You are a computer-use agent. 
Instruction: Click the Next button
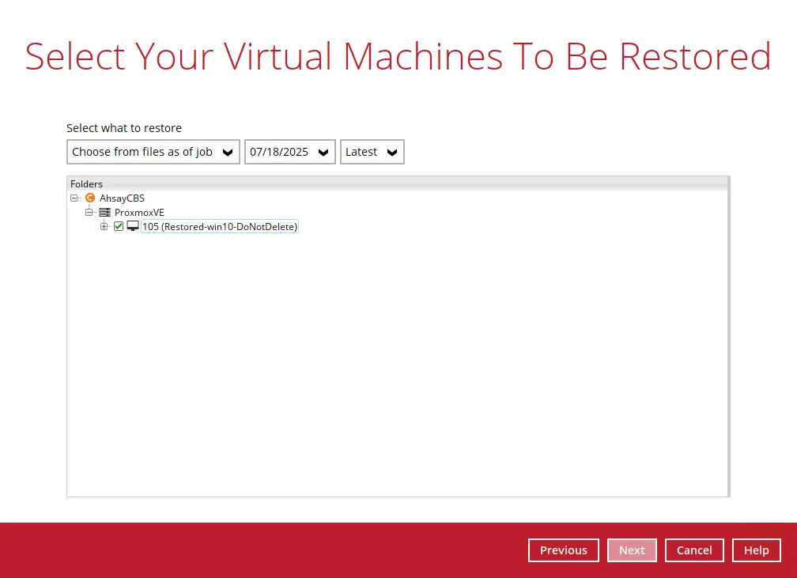(x=632, y=550)
